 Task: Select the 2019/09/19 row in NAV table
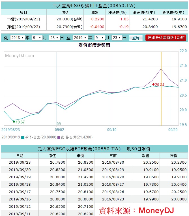coord(20,177)
